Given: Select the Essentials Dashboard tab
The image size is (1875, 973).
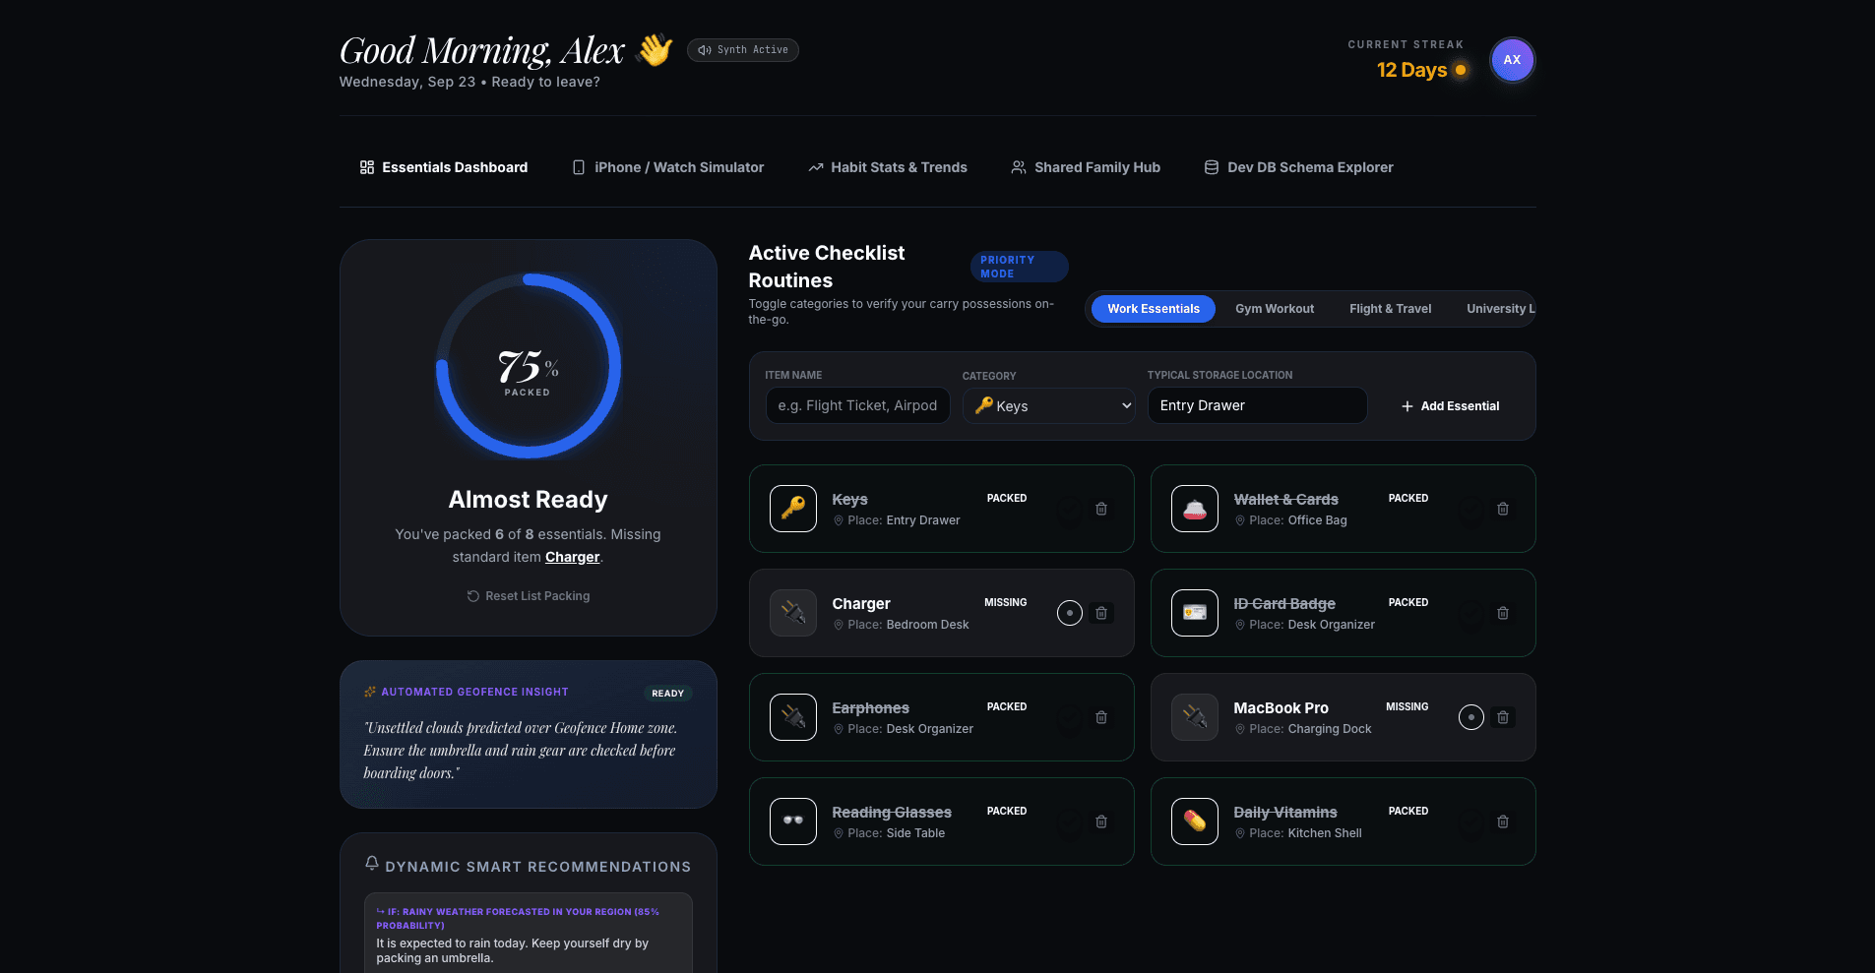Looking at the screenshot, I should point(444,167).
